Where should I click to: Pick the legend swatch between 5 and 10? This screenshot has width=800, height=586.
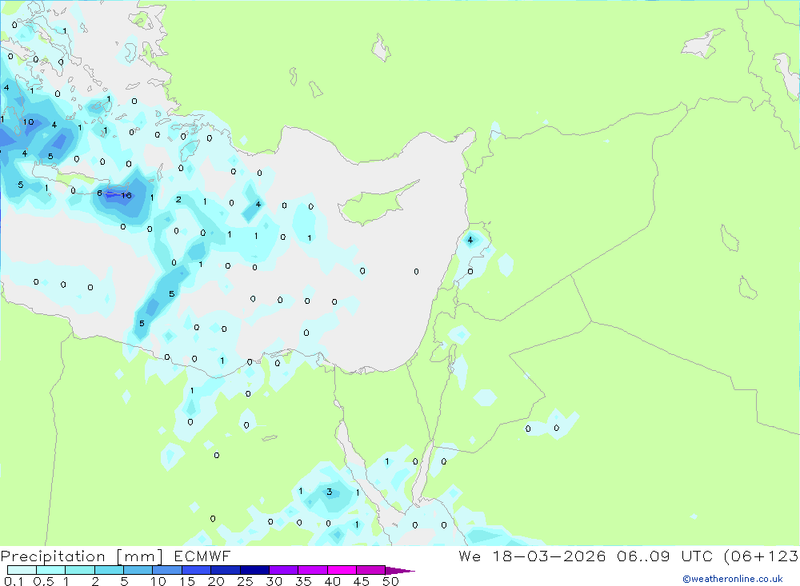pyautogui.click(x=138, y=570)
